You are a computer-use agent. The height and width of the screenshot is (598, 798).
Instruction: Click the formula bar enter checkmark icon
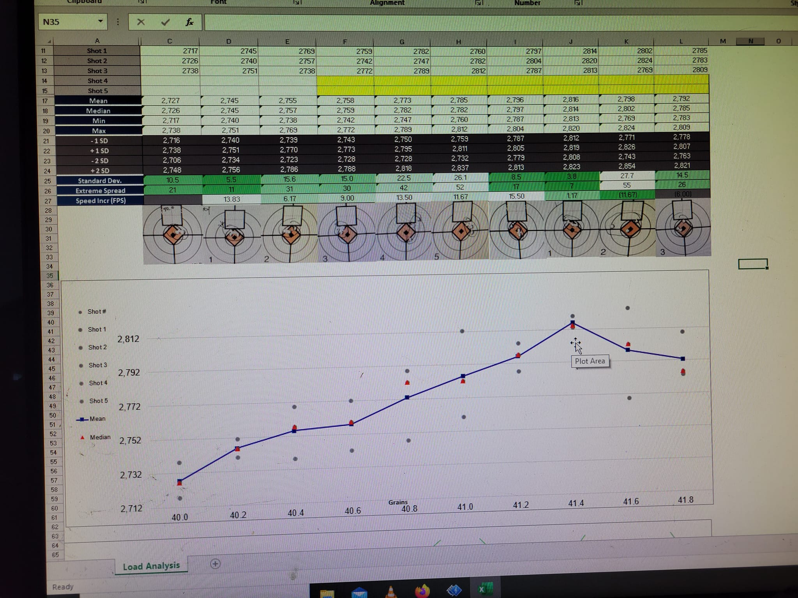coord(165,22)
